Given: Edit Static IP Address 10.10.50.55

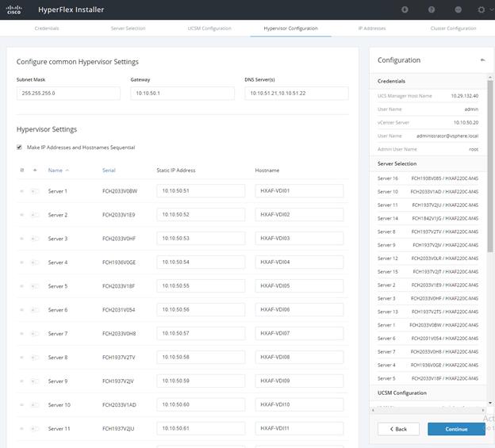Looking at the screenshot, I should (x=201, y=285).
